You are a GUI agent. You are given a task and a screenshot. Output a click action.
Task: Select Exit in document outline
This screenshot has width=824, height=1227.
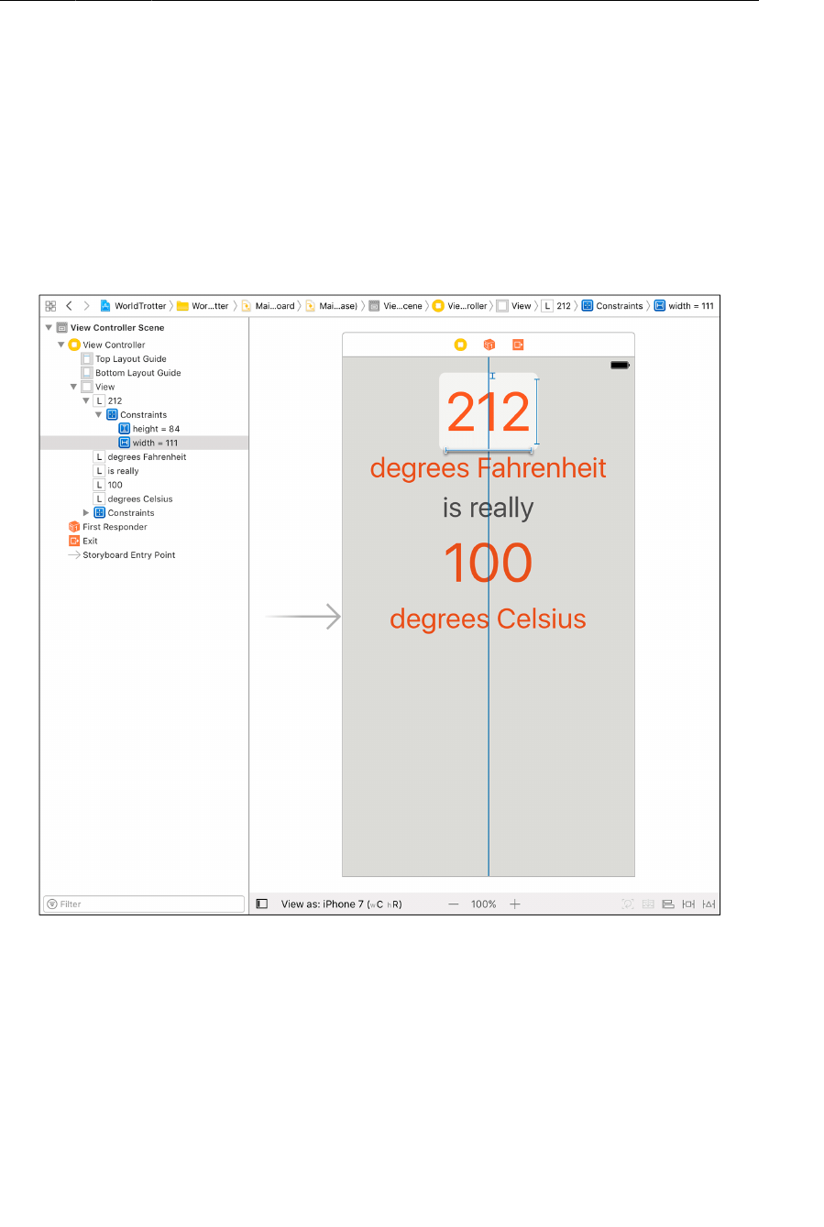click(x=144, y=541)
